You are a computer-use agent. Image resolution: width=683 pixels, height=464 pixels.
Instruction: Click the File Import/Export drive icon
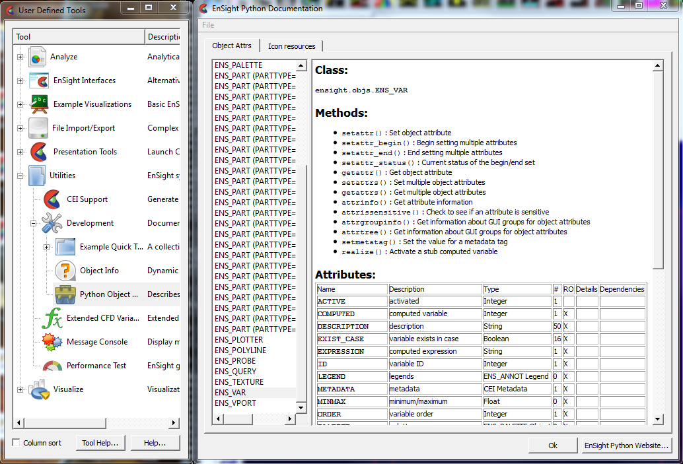point(38,128)
